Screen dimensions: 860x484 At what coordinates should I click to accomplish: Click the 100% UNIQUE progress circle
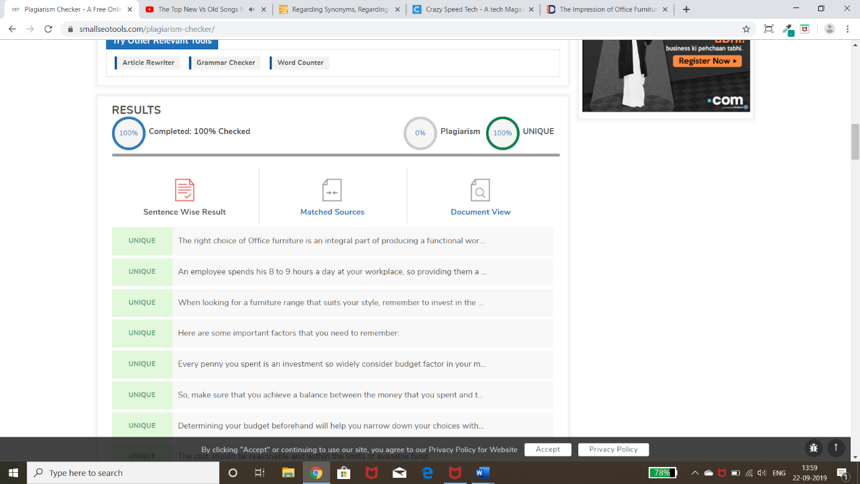click(502, 133)
